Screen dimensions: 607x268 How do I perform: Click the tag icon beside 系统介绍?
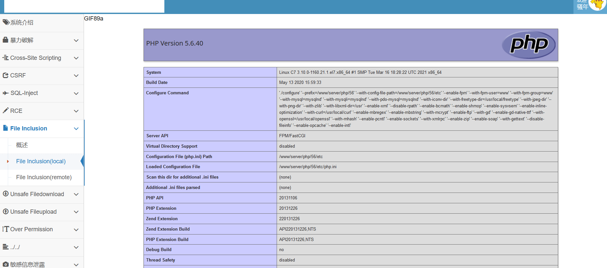pos(6,22)
